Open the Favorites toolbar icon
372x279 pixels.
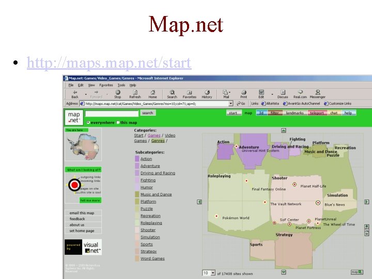point(189,94)
